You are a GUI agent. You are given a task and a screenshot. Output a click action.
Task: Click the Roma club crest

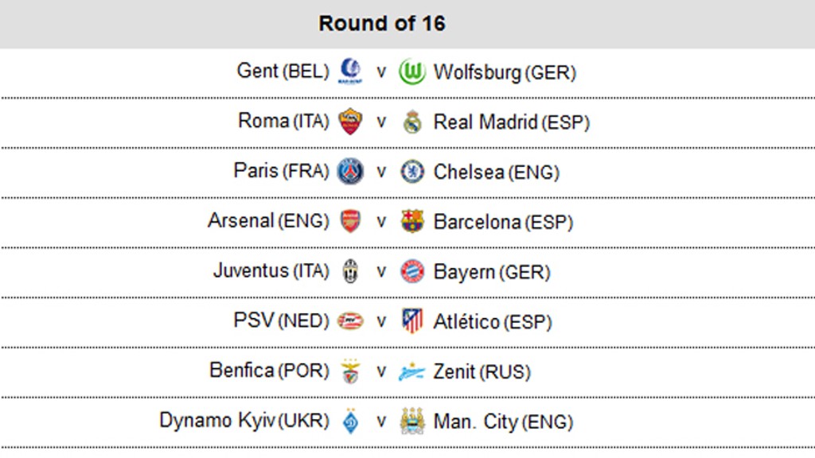pyautogui.click(x=349, y=122)
